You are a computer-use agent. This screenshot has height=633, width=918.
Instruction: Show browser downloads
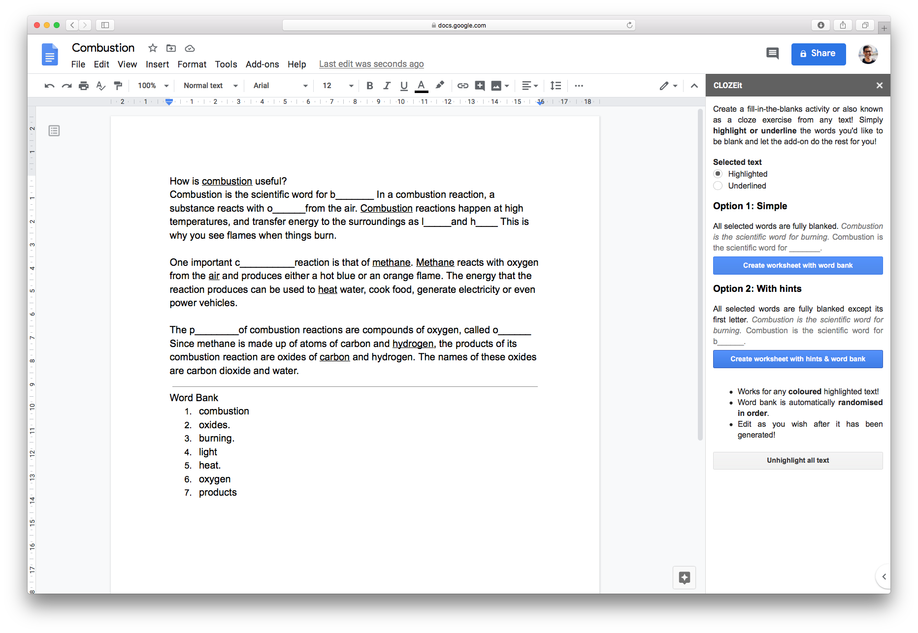tap(821, 25)
